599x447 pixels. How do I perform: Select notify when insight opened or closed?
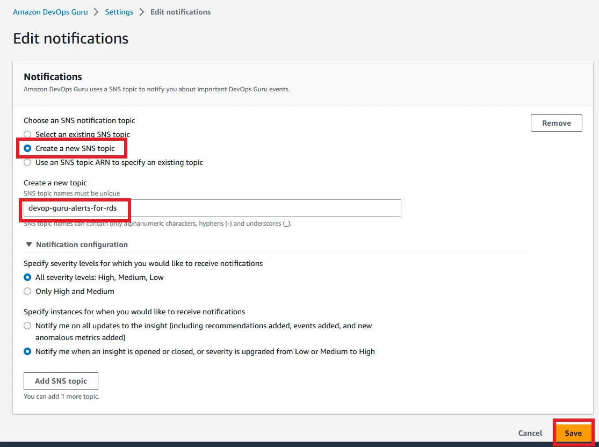tap(27, 351)
